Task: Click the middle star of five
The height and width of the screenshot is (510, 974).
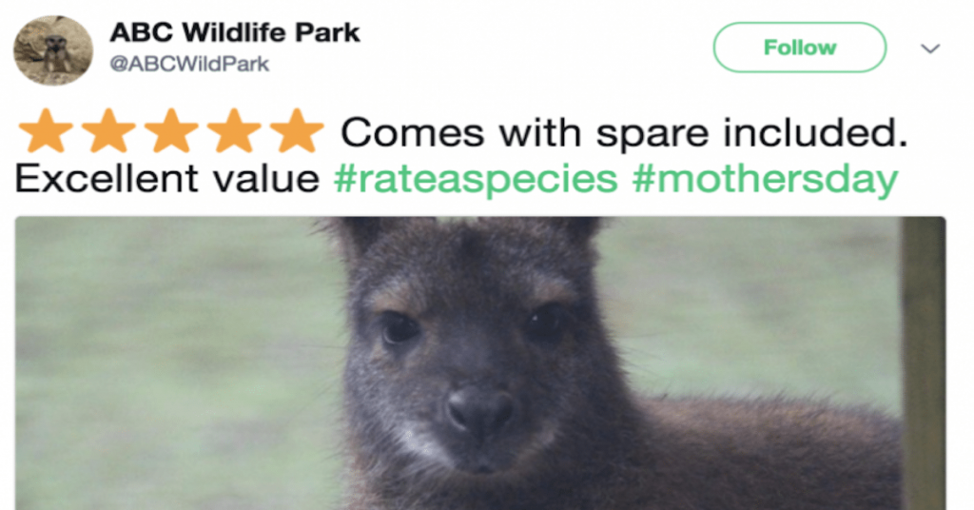Action: tap(172, 131)
